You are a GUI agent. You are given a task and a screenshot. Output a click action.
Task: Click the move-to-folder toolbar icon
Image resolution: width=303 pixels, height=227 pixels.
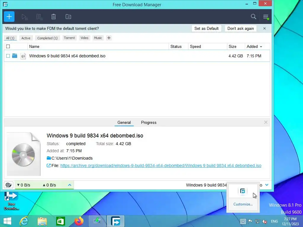pos(68,17)
